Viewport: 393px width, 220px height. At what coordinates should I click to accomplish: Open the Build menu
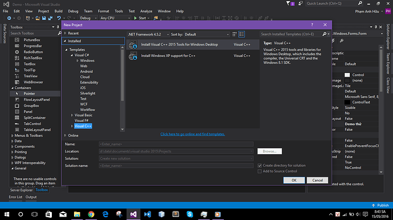point(59,11)
